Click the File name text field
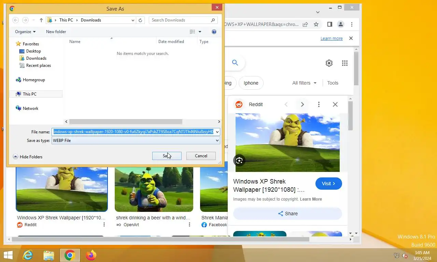The image size is (437, 262). pos(133,132)
